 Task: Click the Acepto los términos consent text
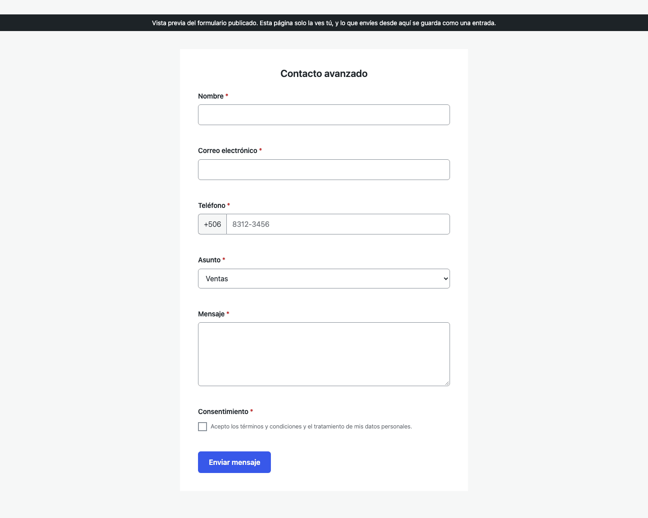coord(311,427)
